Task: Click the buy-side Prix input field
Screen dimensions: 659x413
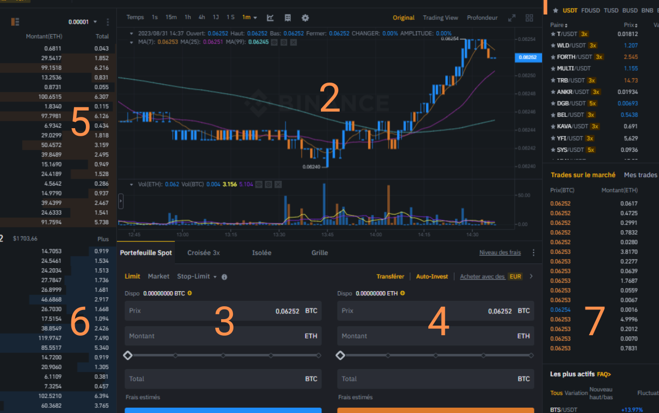Action: click(x=223, y=311)
